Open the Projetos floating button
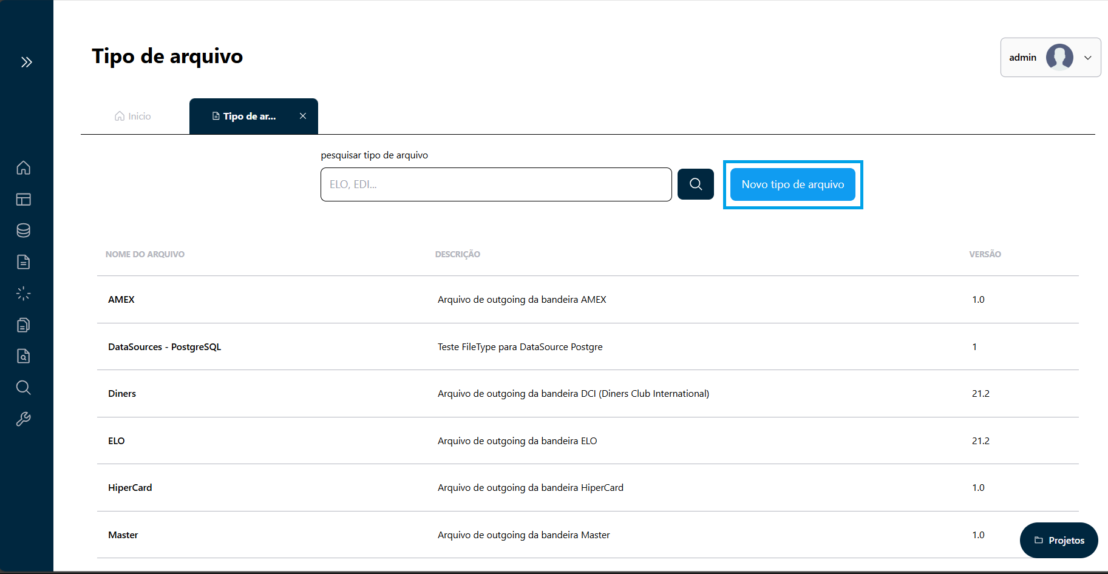Viewport: 1108px width, 574px height. click(1059, 540)
